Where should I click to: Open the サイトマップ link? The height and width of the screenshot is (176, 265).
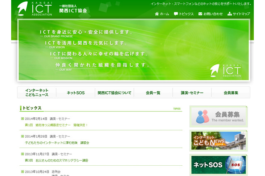(241, 14)
